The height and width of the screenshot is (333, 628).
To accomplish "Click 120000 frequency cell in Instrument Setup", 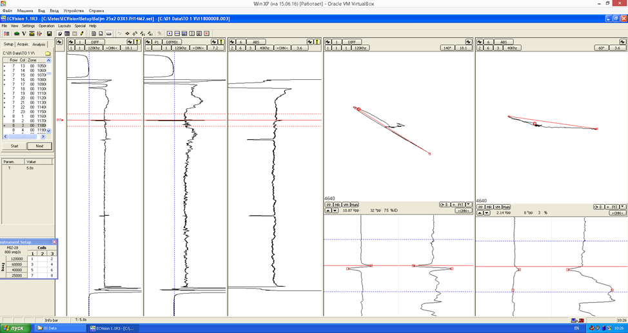I will 17,259.
